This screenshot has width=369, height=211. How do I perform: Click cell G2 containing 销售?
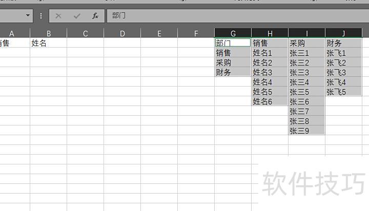click(233, 53)
